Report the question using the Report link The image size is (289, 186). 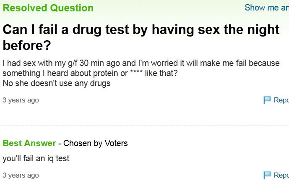coord(281,100)
